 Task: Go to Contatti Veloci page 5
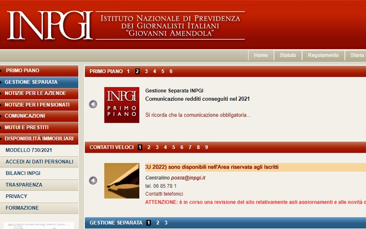tap(173, 147)
